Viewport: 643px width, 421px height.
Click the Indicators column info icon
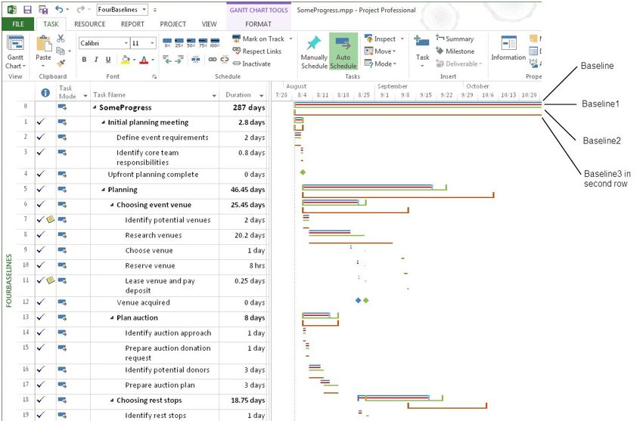click(45, 93)
